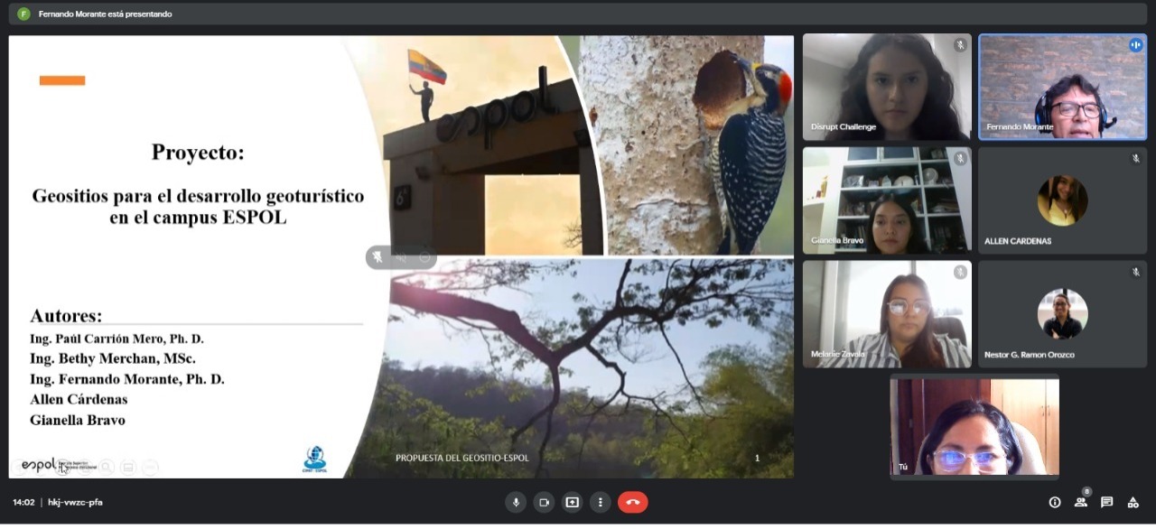Click author name 'Allen Cárdenas' on slide
This screenshot has width=1156, height=529.
pos(79,399)
